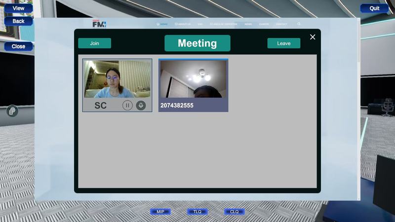The height and width of the screenshot is (222, 395).
Task: Open the MIP button at bottom
Action: coord(160,212)
